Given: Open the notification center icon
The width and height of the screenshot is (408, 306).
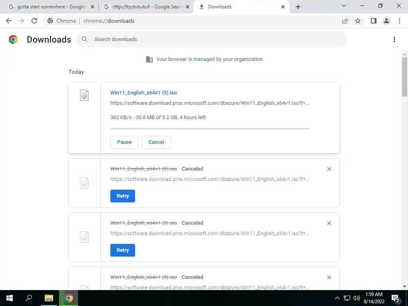Looking at the screenshot, I should pyautogui.click(x=396, y=298).
